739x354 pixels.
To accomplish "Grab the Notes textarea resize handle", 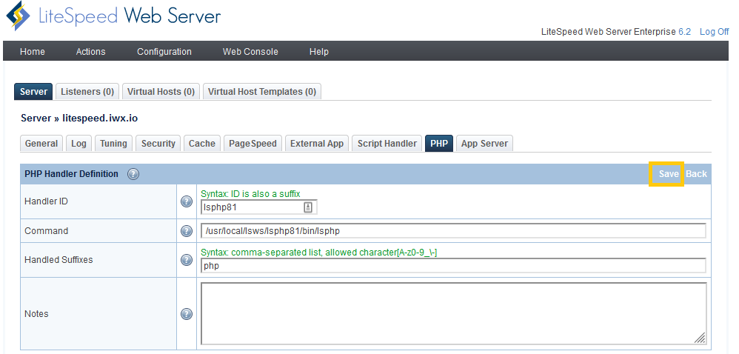I will tap(700, 338).
